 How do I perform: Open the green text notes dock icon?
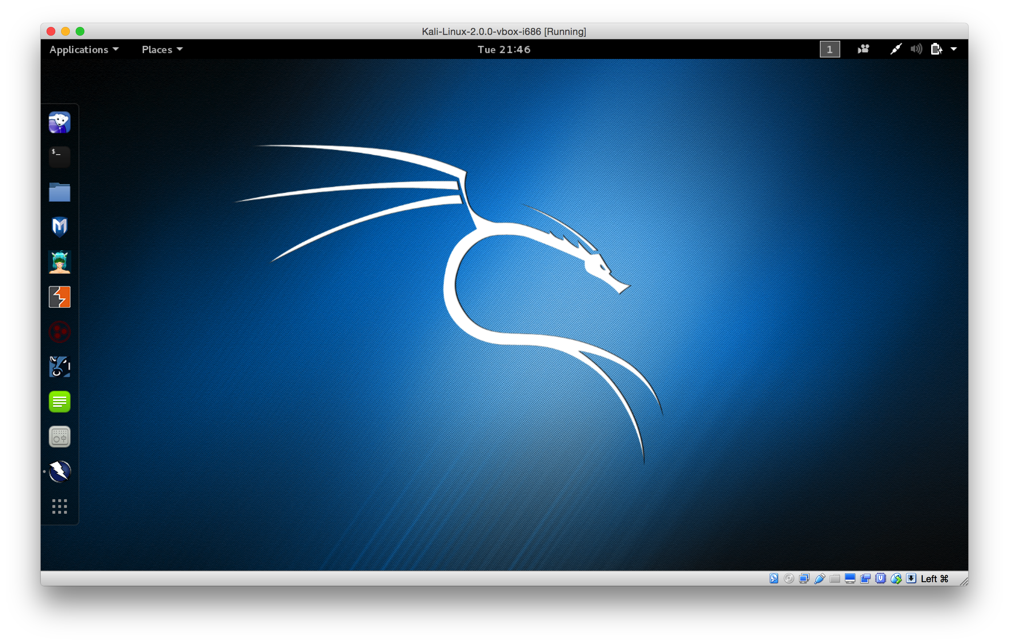tap(60, 402)
